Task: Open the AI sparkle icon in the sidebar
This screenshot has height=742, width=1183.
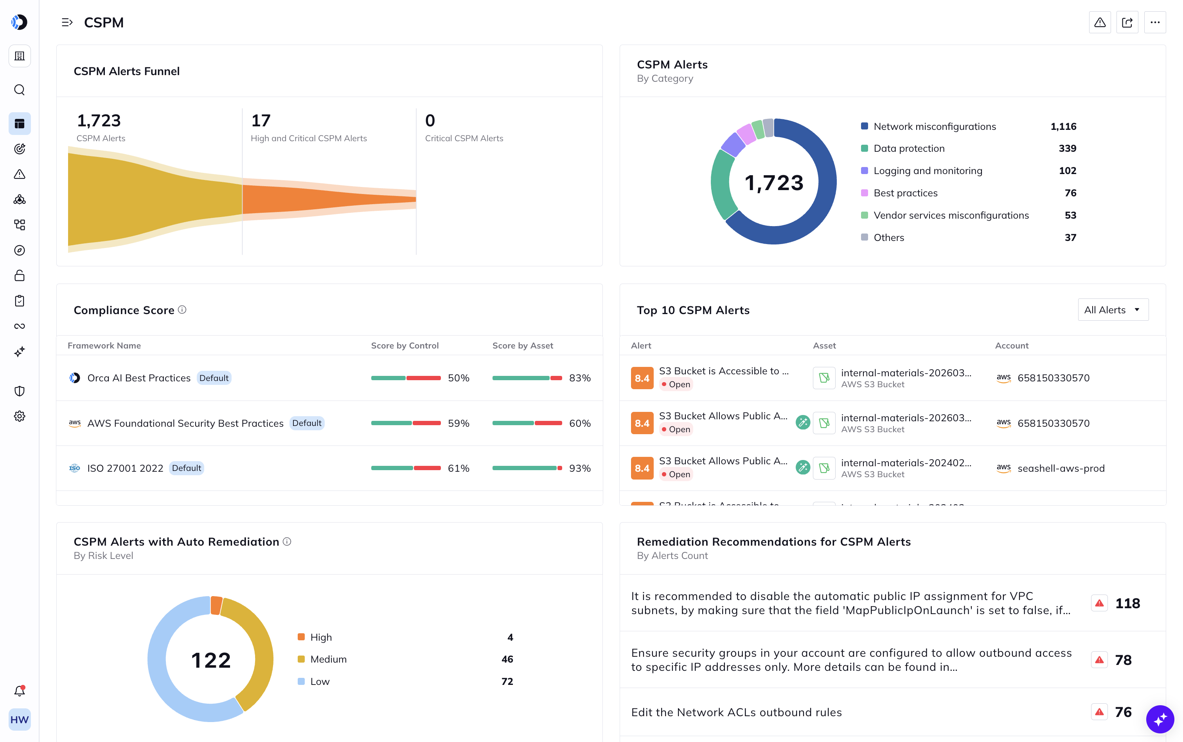Action: pos(20,351)
